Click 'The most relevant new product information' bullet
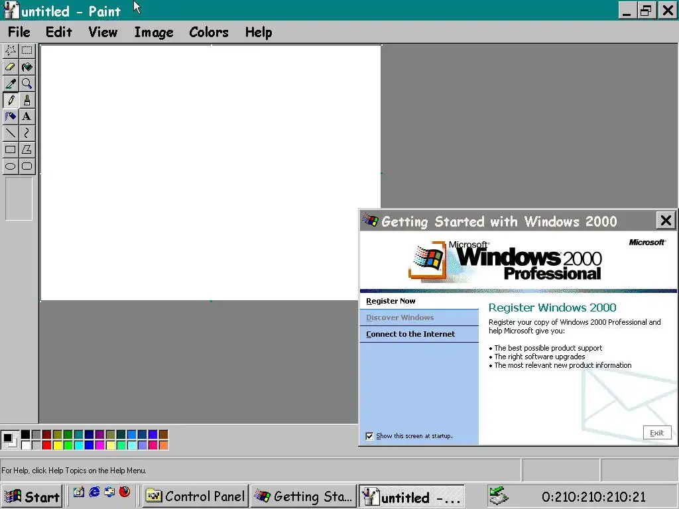 (562, 365)
